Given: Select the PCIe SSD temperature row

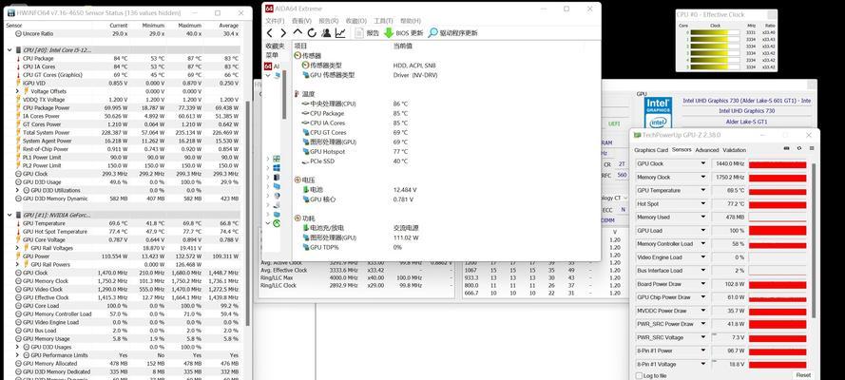Looking at the screenshot, I should point(355,161).
